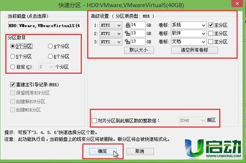Select the 自定 custom partition radio button
This screenshot has height=163, width=246.
click(13, 67)
